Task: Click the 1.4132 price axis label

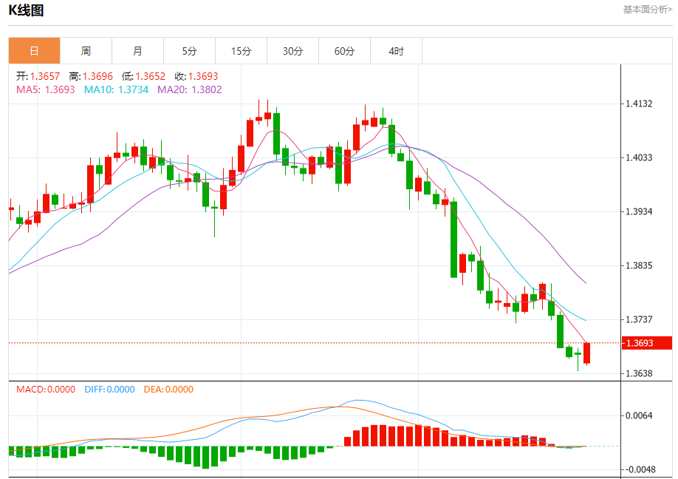Action: tap(639, 104)
